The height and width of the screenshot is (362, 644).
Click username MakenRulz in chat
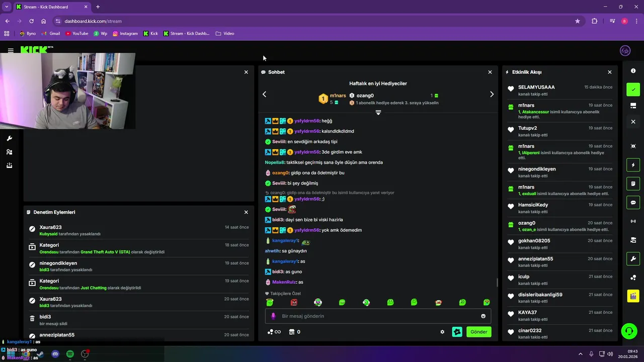(x=284, y=282)
